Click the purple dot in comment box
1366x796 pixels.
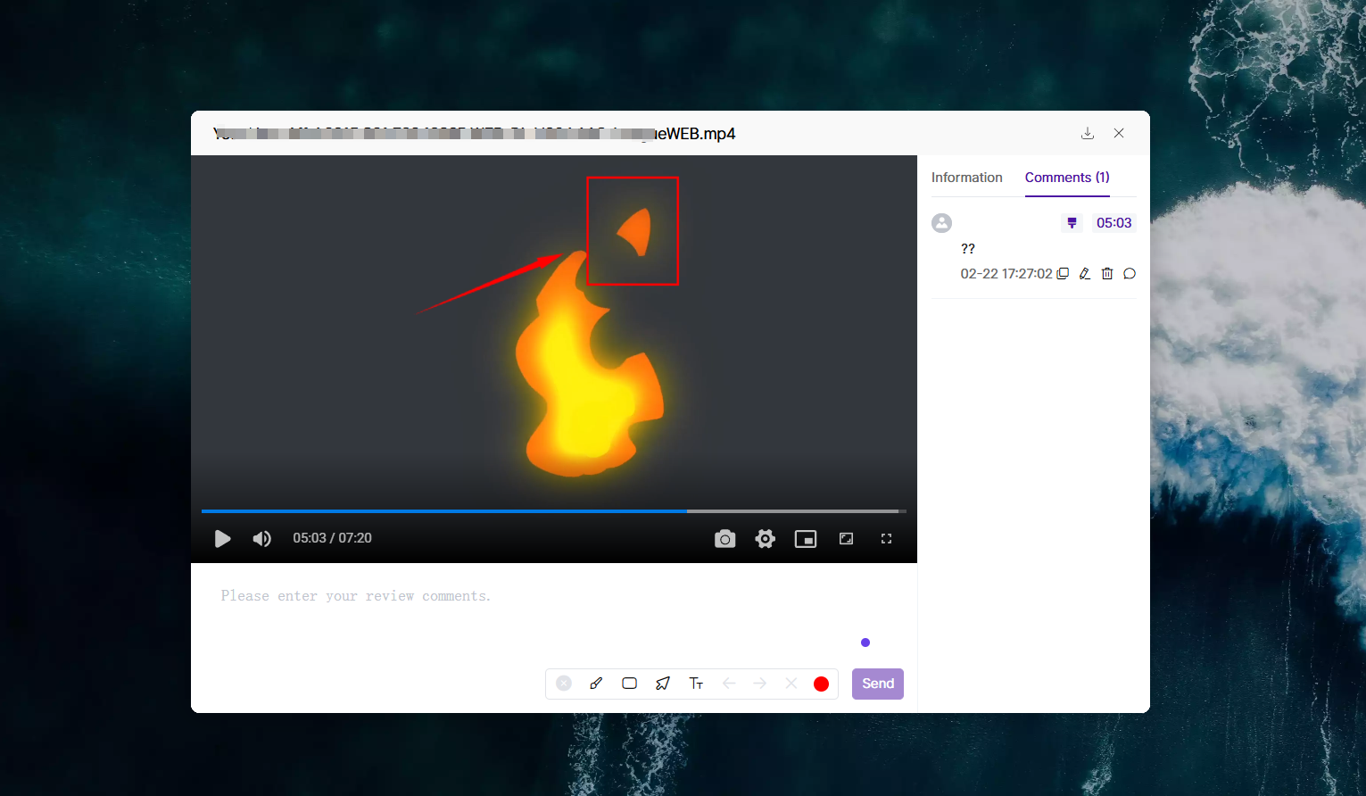(865, 643)
